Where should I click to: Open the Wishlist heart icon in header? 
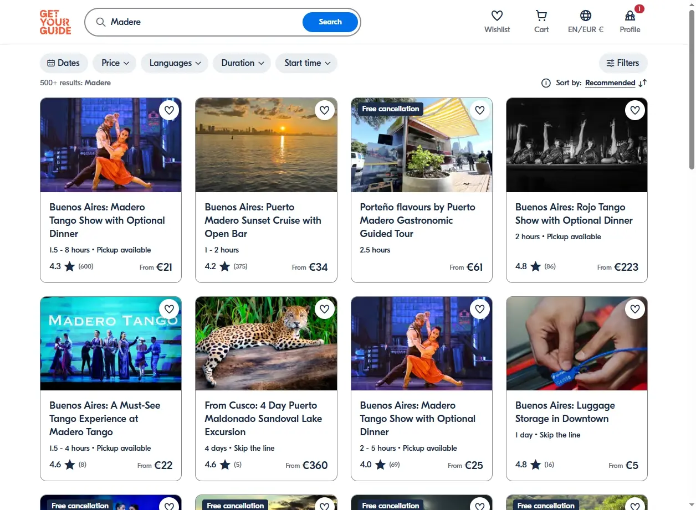(497, 16)
